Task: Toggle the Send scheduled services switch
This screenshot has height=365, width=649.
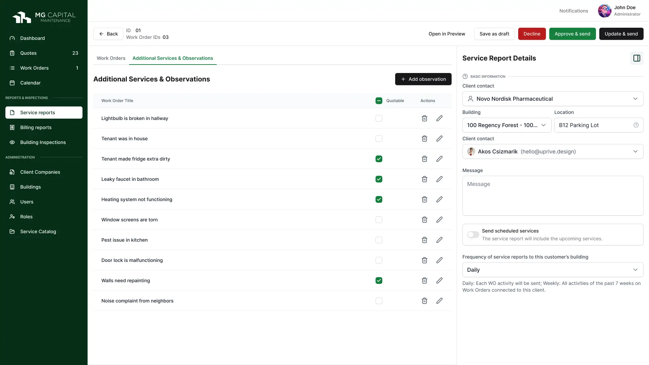Action: 473,235
